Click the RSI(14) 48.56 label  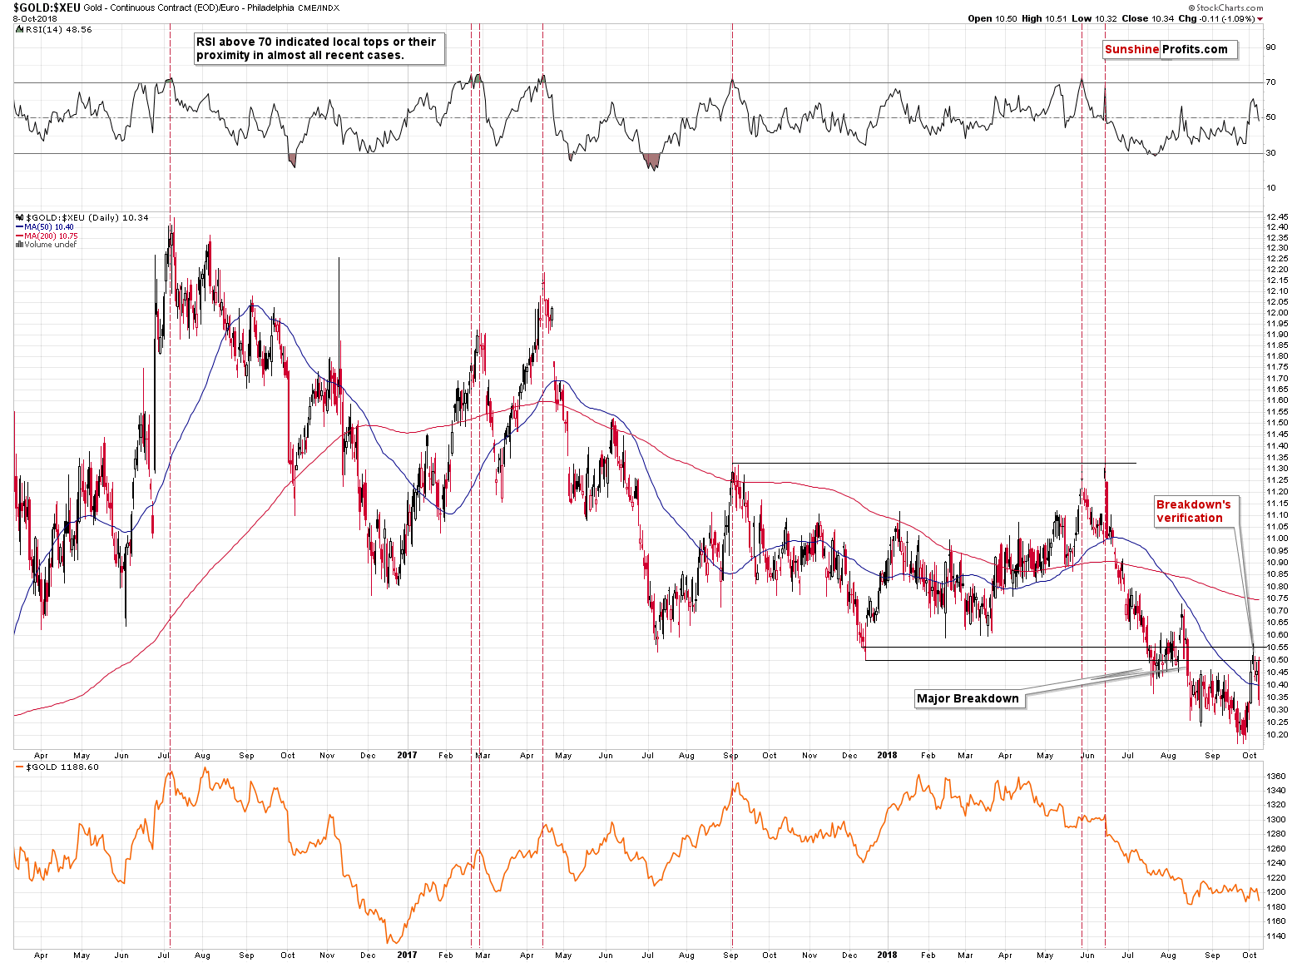[x=59, y=29]
